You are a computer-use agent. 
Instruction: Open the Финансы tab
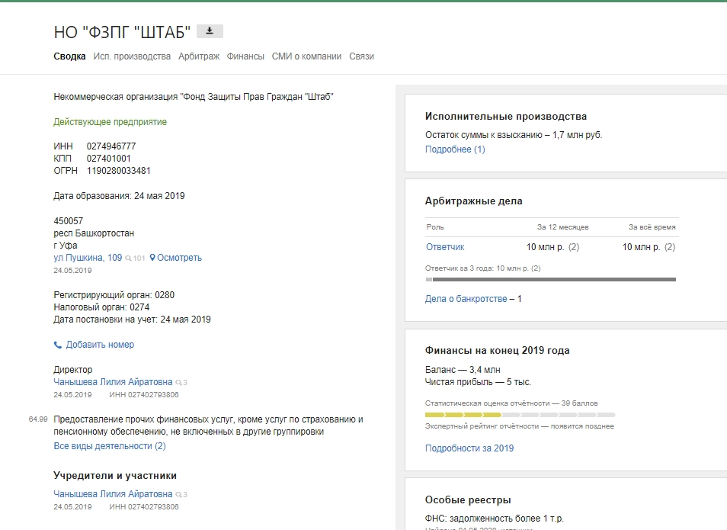tap(245, 56)
